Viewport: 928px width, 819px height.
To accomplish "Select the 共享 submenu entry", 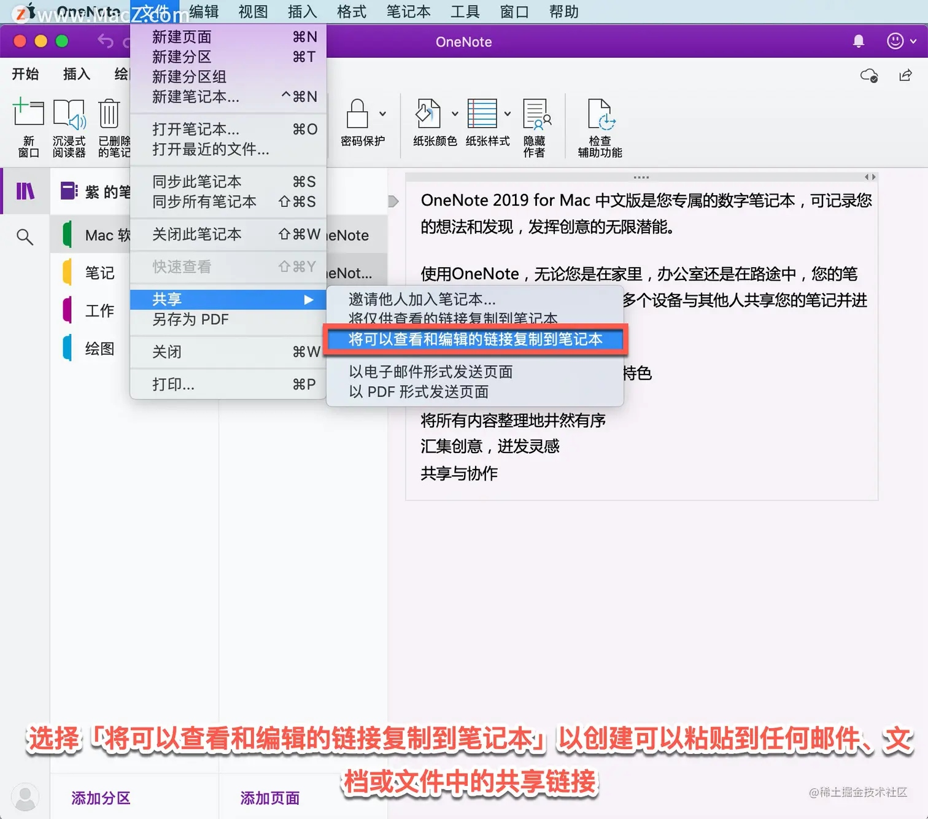I will (x=228, y=300).
